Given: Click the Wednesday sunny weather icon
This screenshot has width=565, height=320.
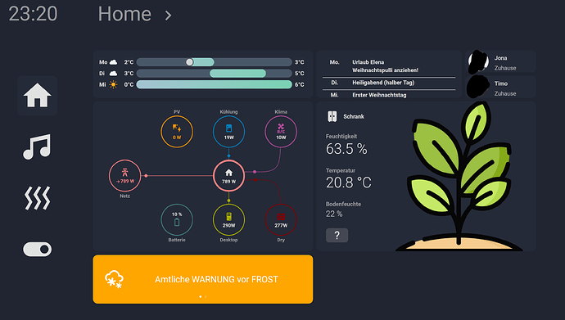Looking at the screenshot, I should pyautogui.click(x=114, y=84).
